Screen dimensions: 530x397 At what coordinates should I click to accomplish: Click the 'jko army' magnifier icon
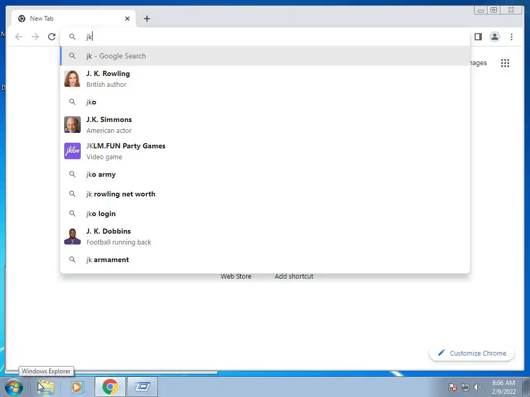point(72,174)
